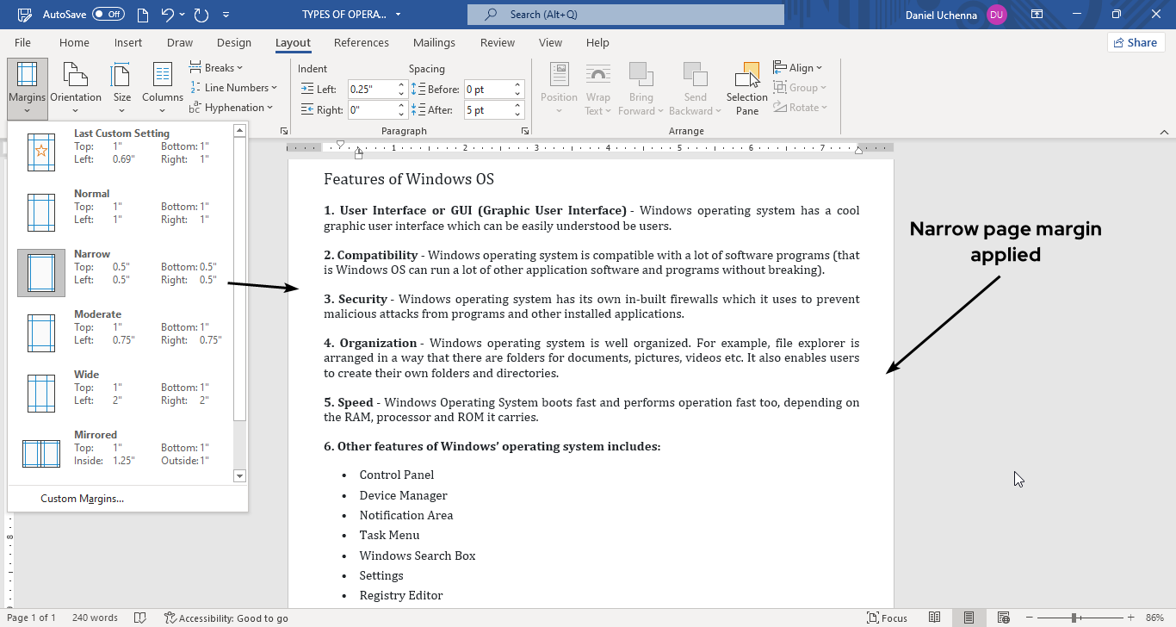Image resolution: width=1176 pixels, height=627 pixels.
Task: Switch to Read Mode view in status bar
Action: 935,618
